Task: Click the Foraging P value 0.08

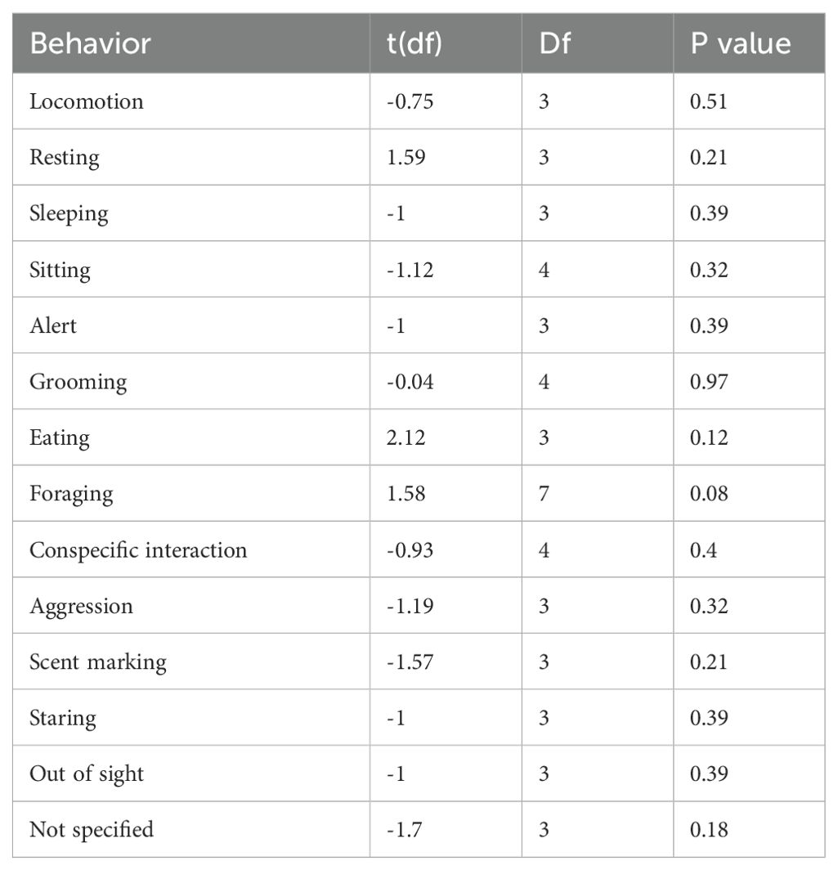Action: pyautogui.click(x=709, y=494)
